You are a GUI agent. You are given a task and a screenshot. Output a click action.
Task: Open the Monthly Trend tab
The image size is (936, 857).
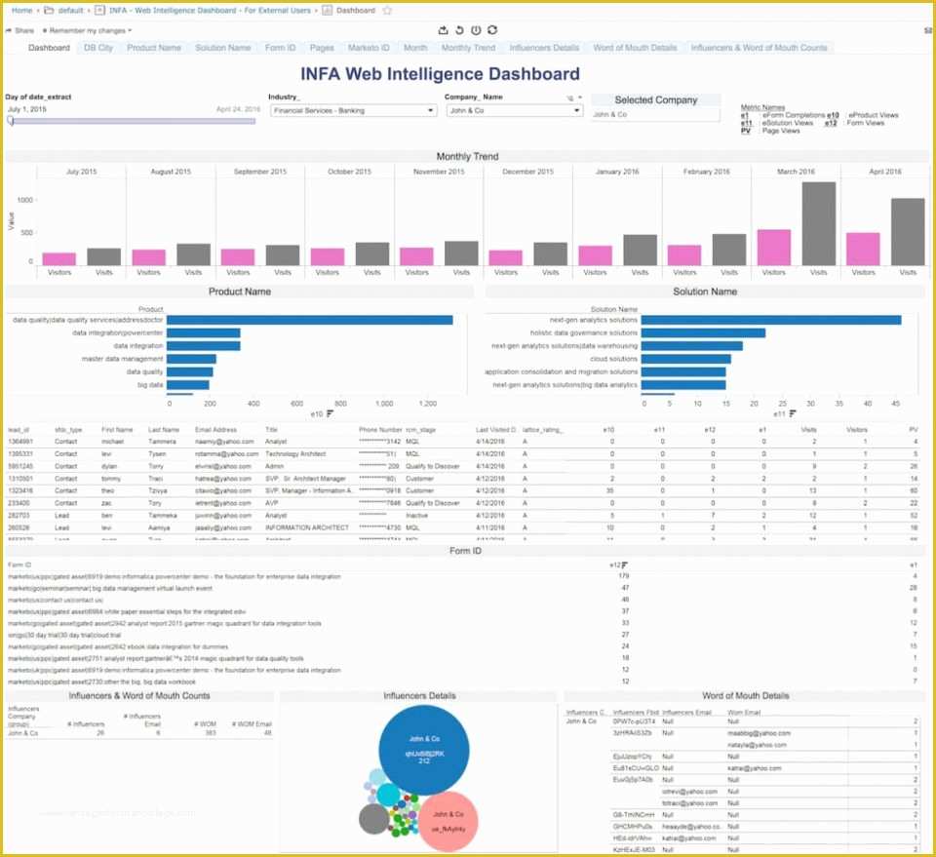point(468,48)
